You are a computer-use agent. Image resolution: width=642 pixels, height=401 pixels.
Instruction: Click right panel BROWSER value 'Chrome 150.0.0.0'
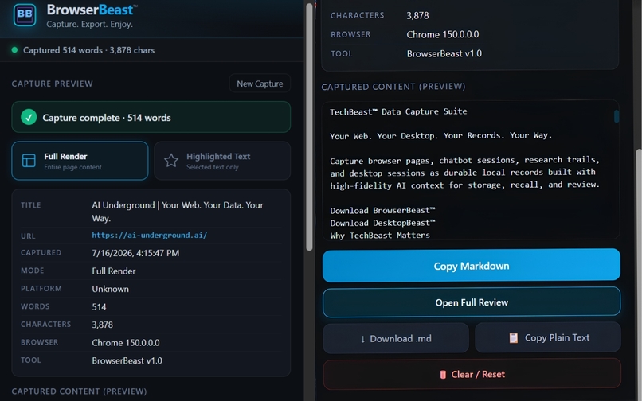click(x=443, y=34)
